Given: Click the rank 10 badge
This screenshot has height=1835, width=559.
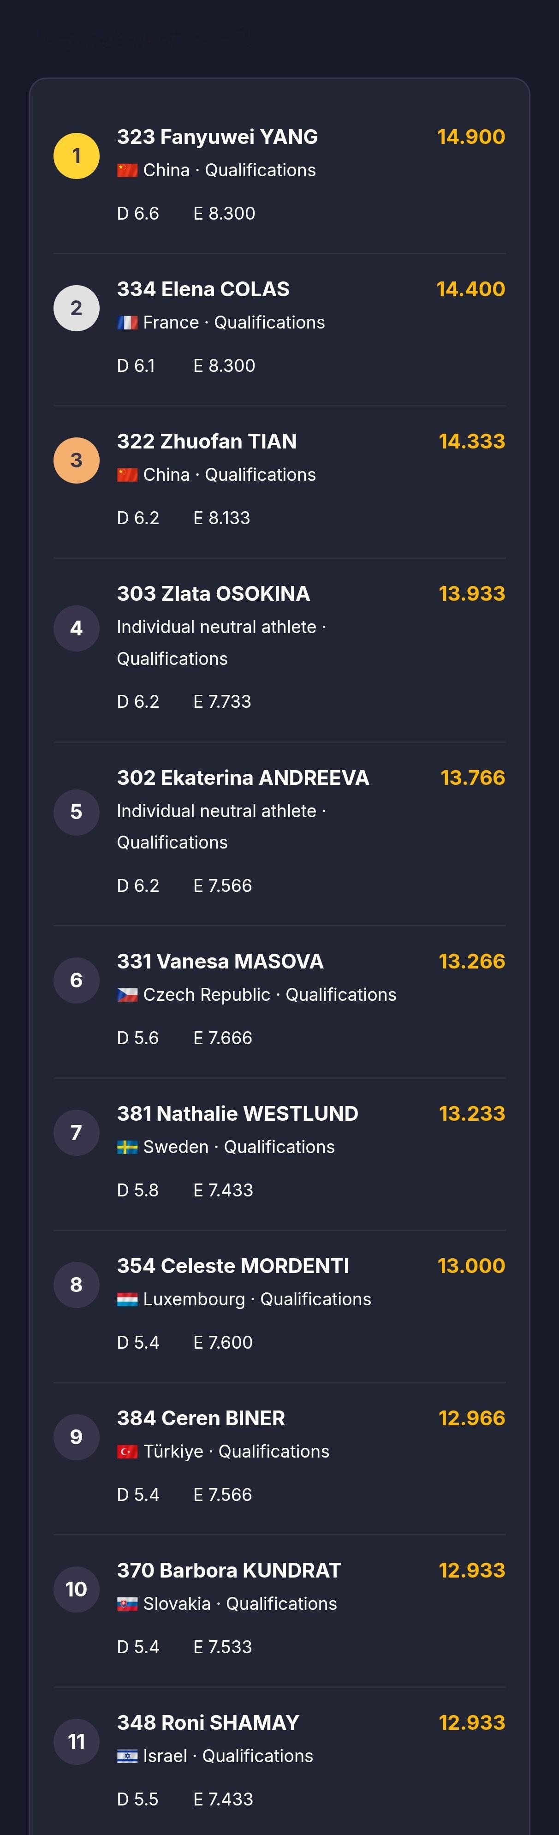Looking at the screenshot, I should (x=76, y=1589).
